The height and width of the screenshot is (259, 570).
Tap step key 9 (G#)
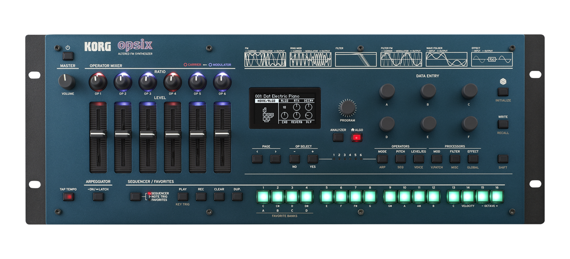tap(390, 196)
